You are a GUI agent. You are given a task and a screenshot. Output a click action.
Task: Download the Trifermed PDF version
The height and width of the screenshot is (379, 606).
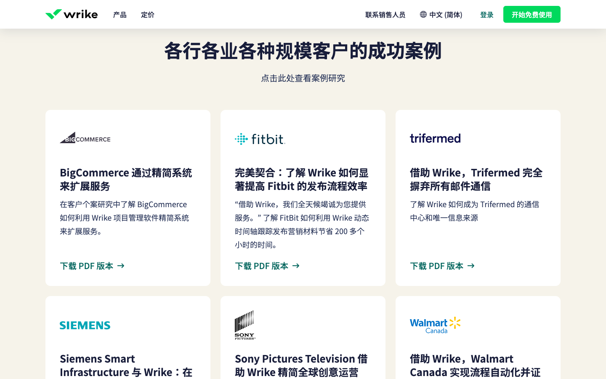pyautogui.click(x=442, y=266)
